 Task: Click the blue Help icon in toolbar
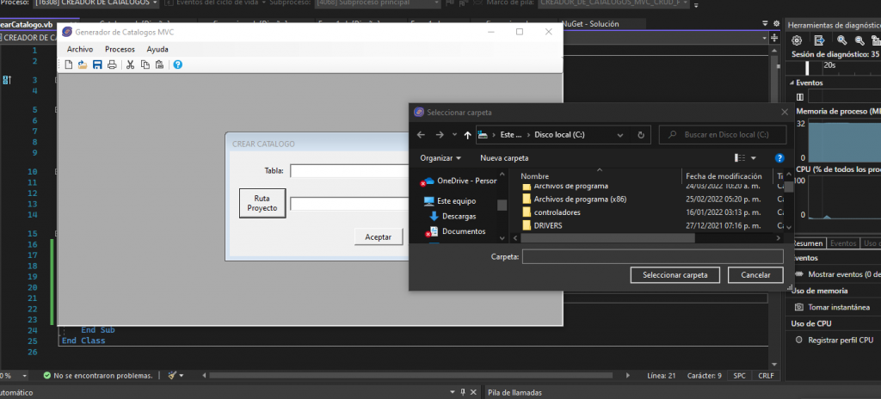coord(177,64)
